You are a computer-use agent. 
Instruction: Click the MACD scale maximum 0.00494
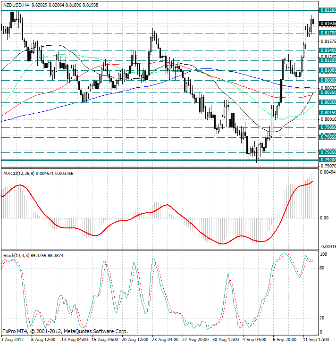pyautogui.click(x=328, y=172)
